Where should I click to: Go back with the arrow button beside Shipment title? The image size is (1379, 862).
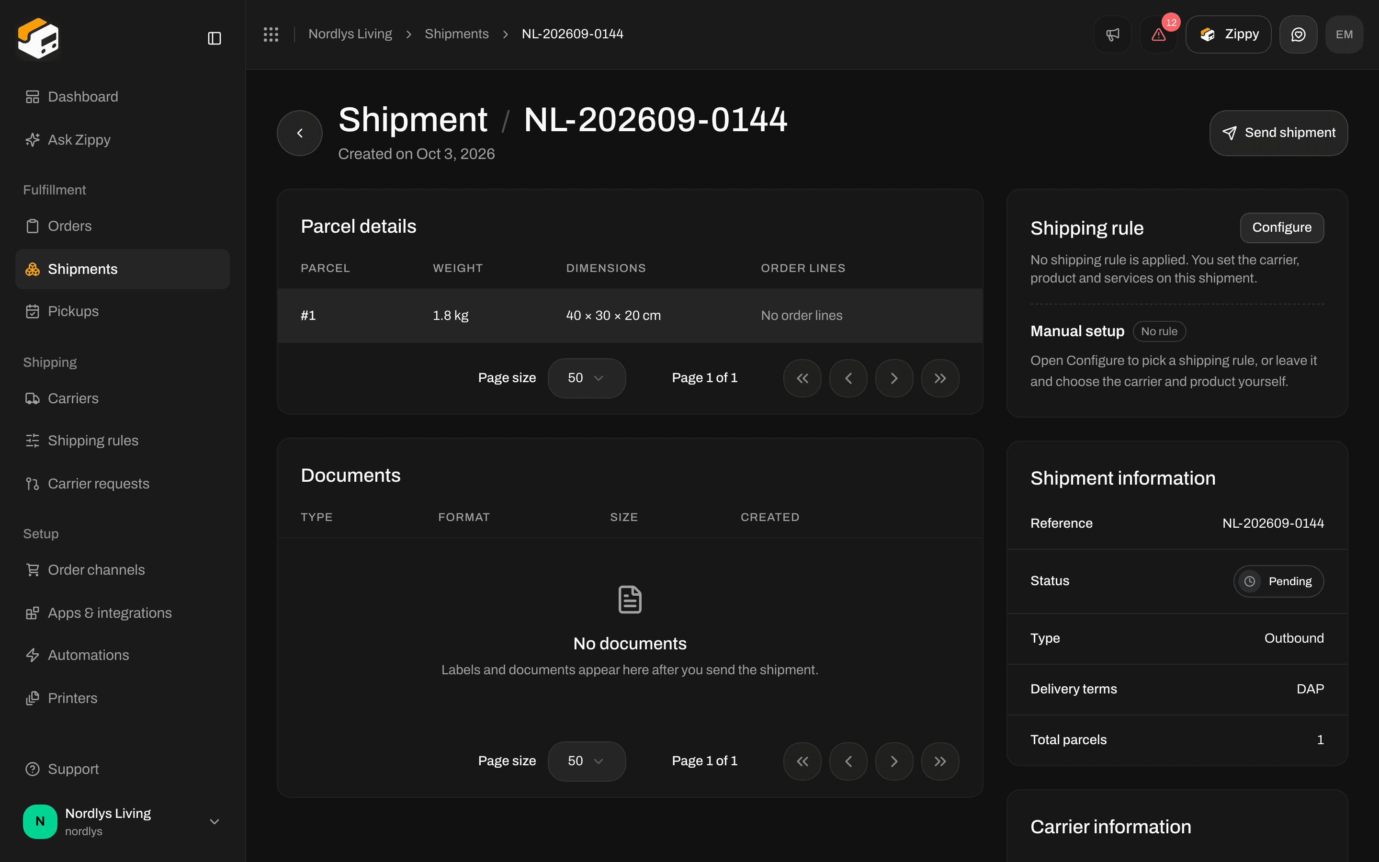300,133
